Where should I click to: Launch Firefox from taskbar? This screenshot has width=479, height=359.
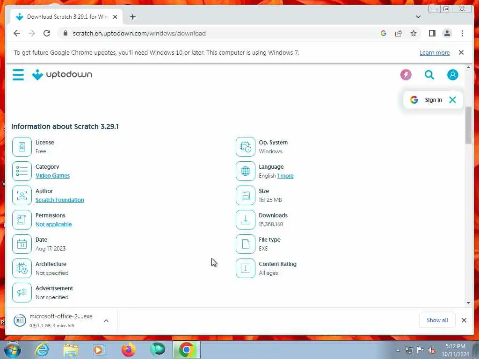click(x=128, y=350)
